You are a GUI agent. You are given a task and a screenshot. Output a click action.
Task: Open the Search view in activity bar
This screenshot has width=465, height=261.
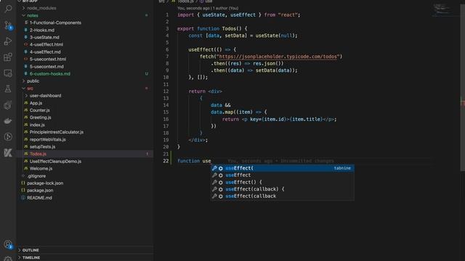tap(8, 8)
